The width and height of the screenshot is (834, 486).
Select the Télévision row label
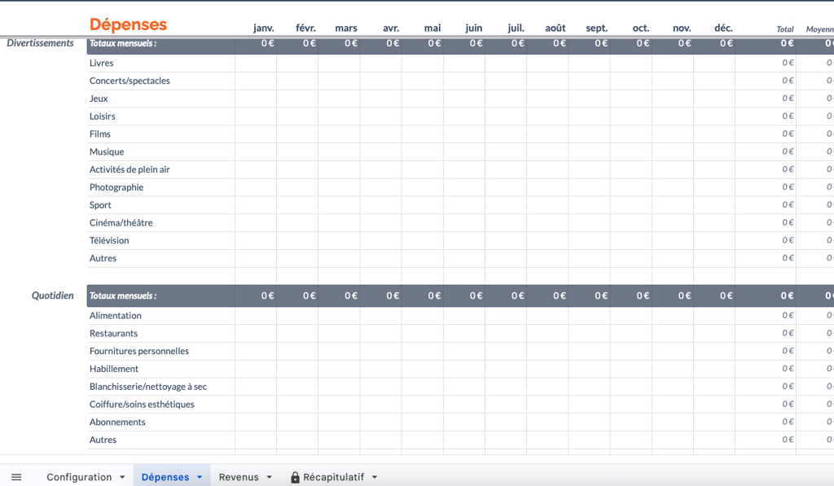point(109,240)
